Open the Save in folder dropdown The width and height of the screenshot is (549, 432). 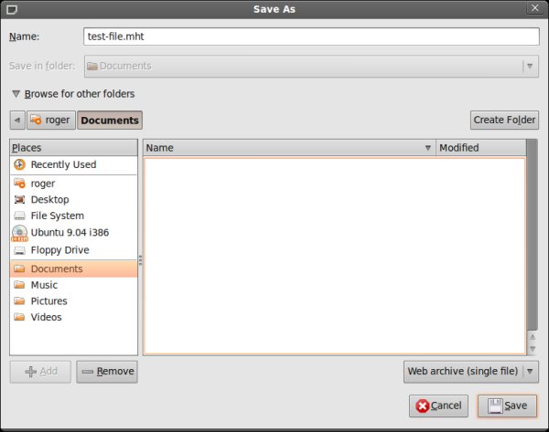coord(311,66)
